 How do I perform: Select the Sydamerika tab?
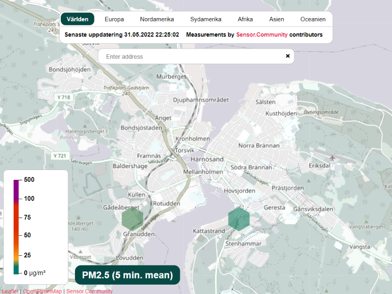[x=206, y=20]
